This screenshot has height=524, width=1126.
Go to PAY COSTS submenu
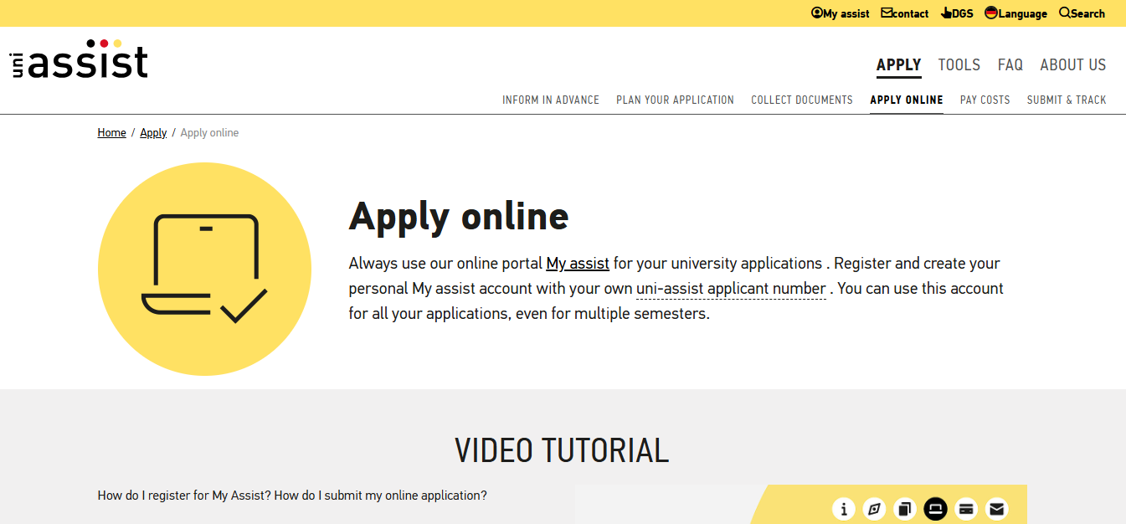click(x=985, y=100)
